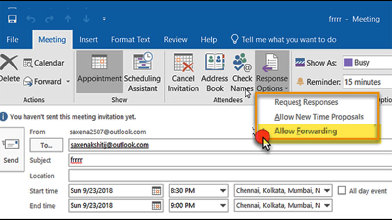Click the 'You haven't sent this meeting invitation yet' message

coord(73,117)
